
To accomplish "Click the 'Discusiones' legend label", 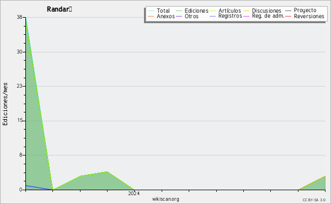I will (266, 10).
